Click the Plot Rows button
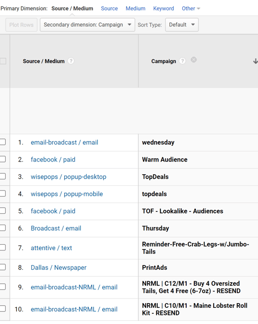The width and height of the screenshot is (258, 324). pos(21,25)
